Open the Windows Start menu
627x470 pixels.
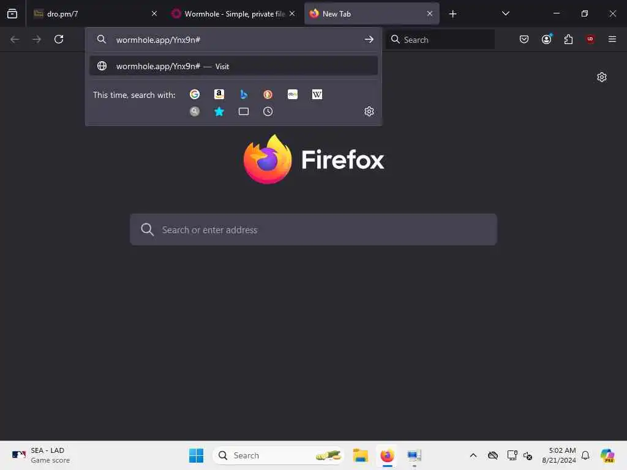[x=197, y=455]
